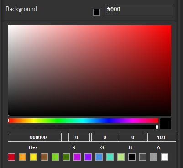Select the purple preset swatch
Viewport: 183px width, 168px height.
coord(88,157)
